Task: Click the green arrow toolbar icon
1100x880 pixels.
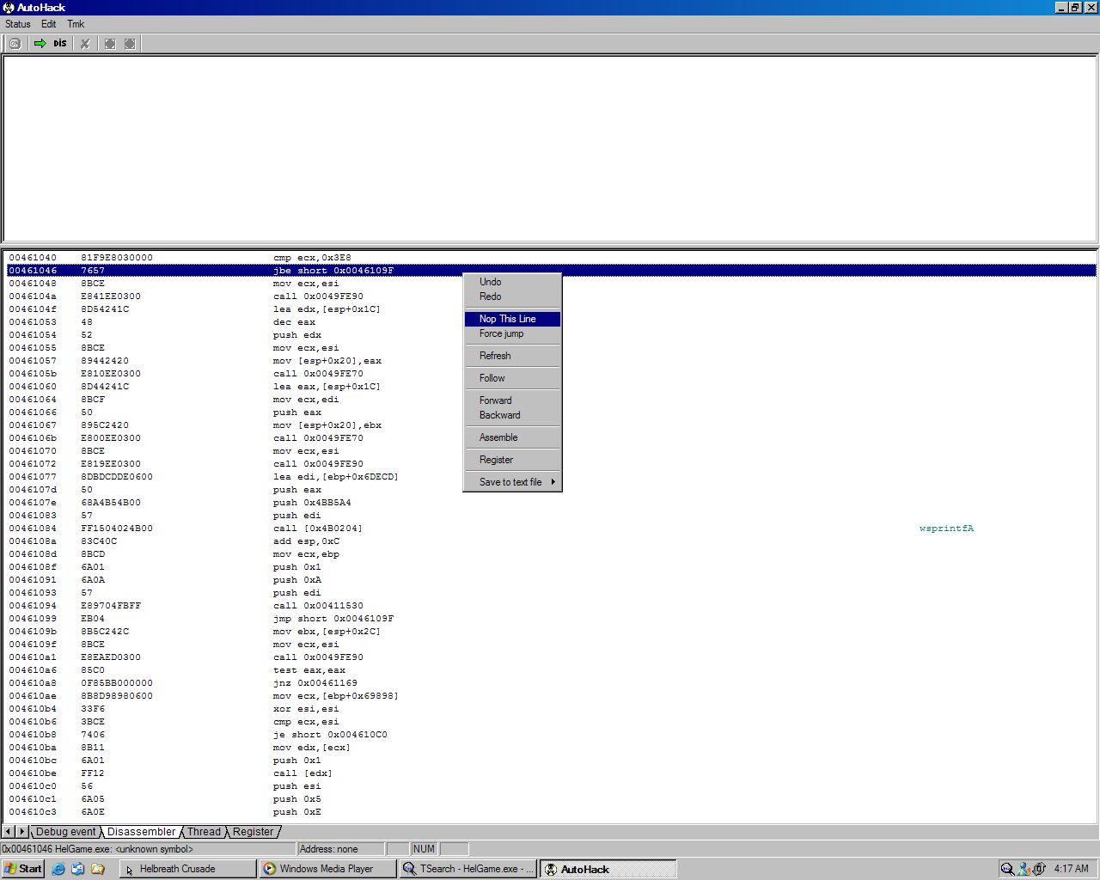Action: [40, 44]
